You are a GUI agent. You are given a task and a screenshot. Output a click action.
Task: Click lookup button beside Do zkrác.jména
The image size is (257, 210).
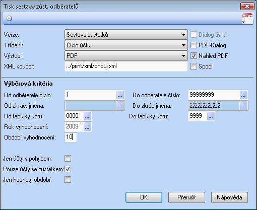click(243, 106)
